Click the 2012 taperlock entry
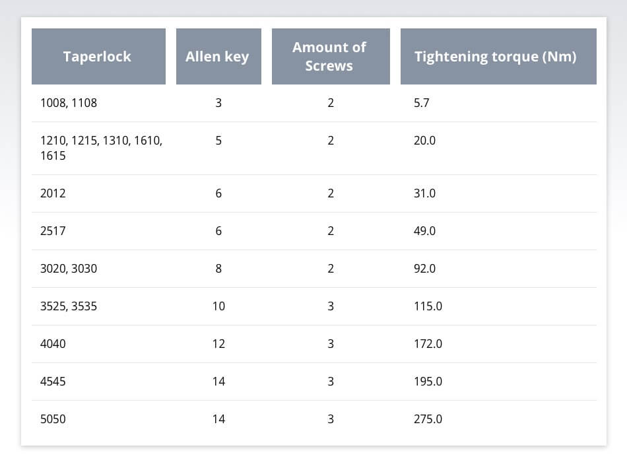The height and width of the screenshot is (472, 627). click(x=53, y=193)
